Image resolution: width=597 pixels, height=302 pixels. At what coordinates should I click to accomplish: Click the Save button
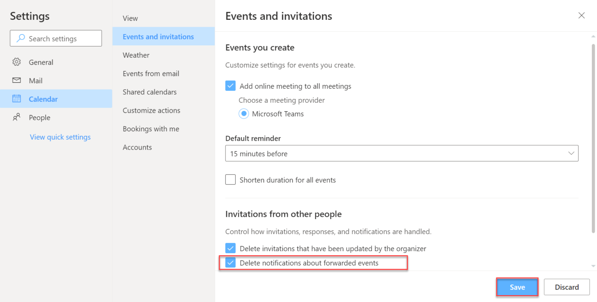[x=517, y=287]
